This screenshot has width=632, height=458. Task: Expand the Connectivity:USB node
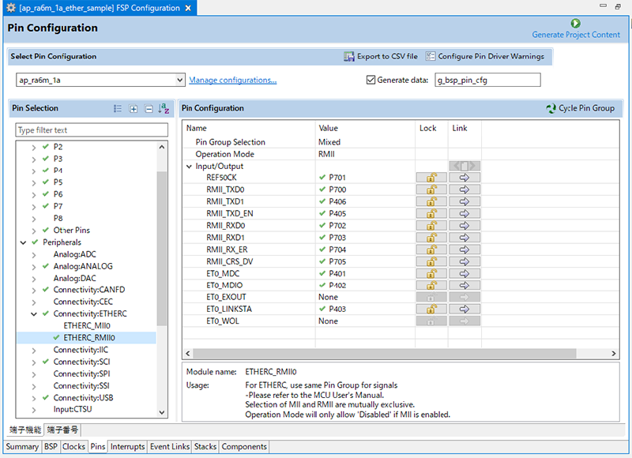[x=34, y=399]
